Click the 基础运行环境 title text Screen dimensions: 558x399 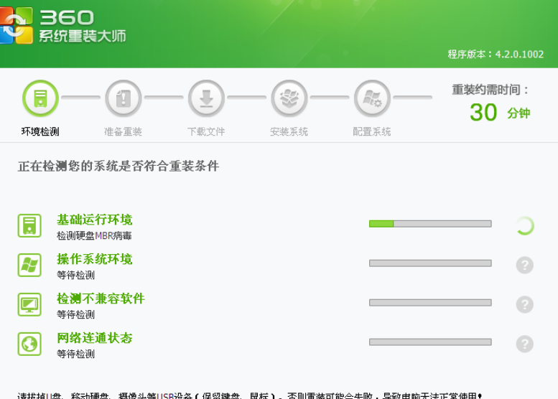tap(95, 220)
